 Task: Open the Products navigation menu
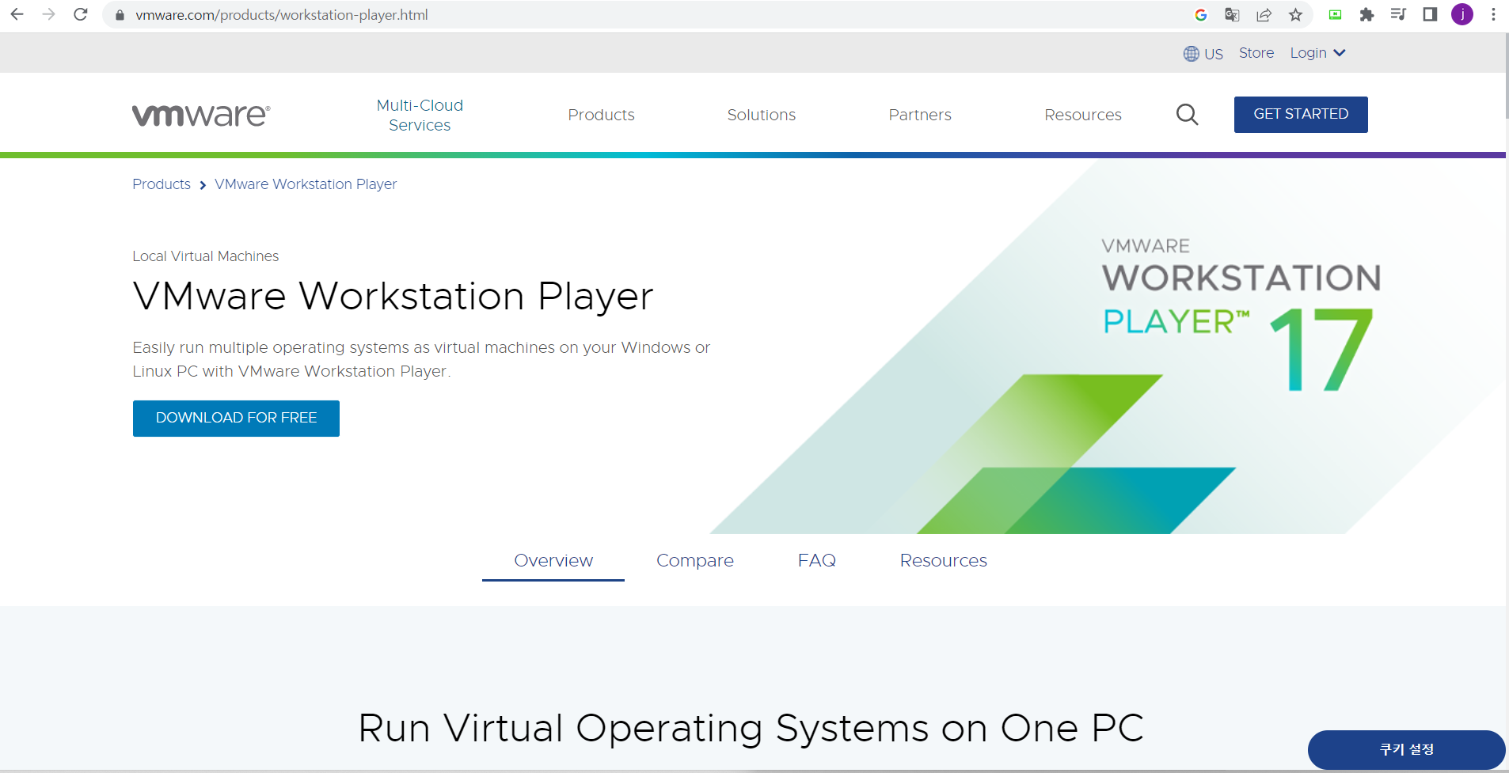(601, 115)
